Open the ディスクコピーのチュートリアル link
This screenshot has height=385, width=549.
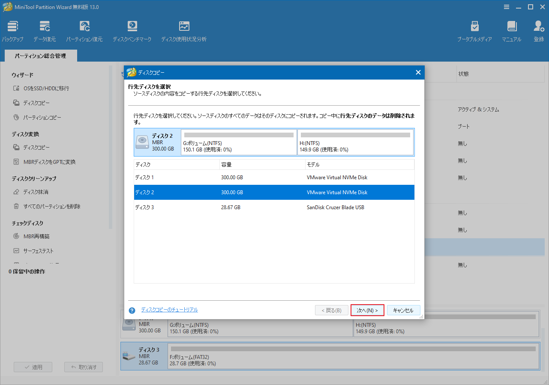pyautogui.click(x=169, y=310)
